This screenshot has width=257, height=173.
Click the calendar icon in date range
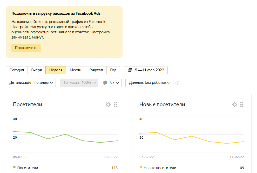pos(130,70)
